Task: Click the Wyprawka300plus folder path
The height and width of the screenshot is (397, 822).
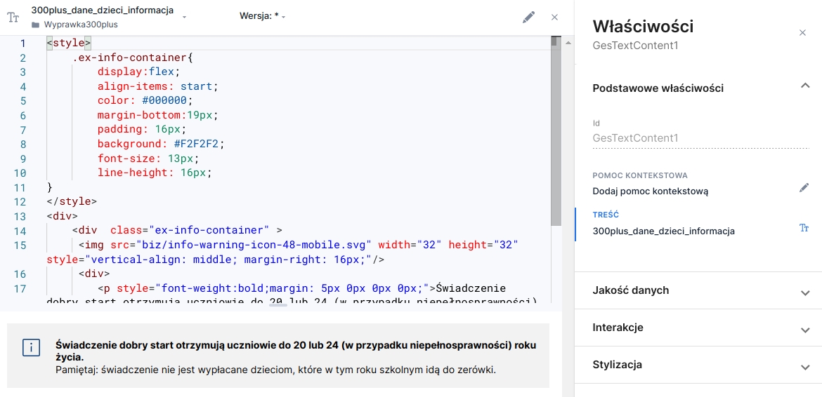Action: 81,25
